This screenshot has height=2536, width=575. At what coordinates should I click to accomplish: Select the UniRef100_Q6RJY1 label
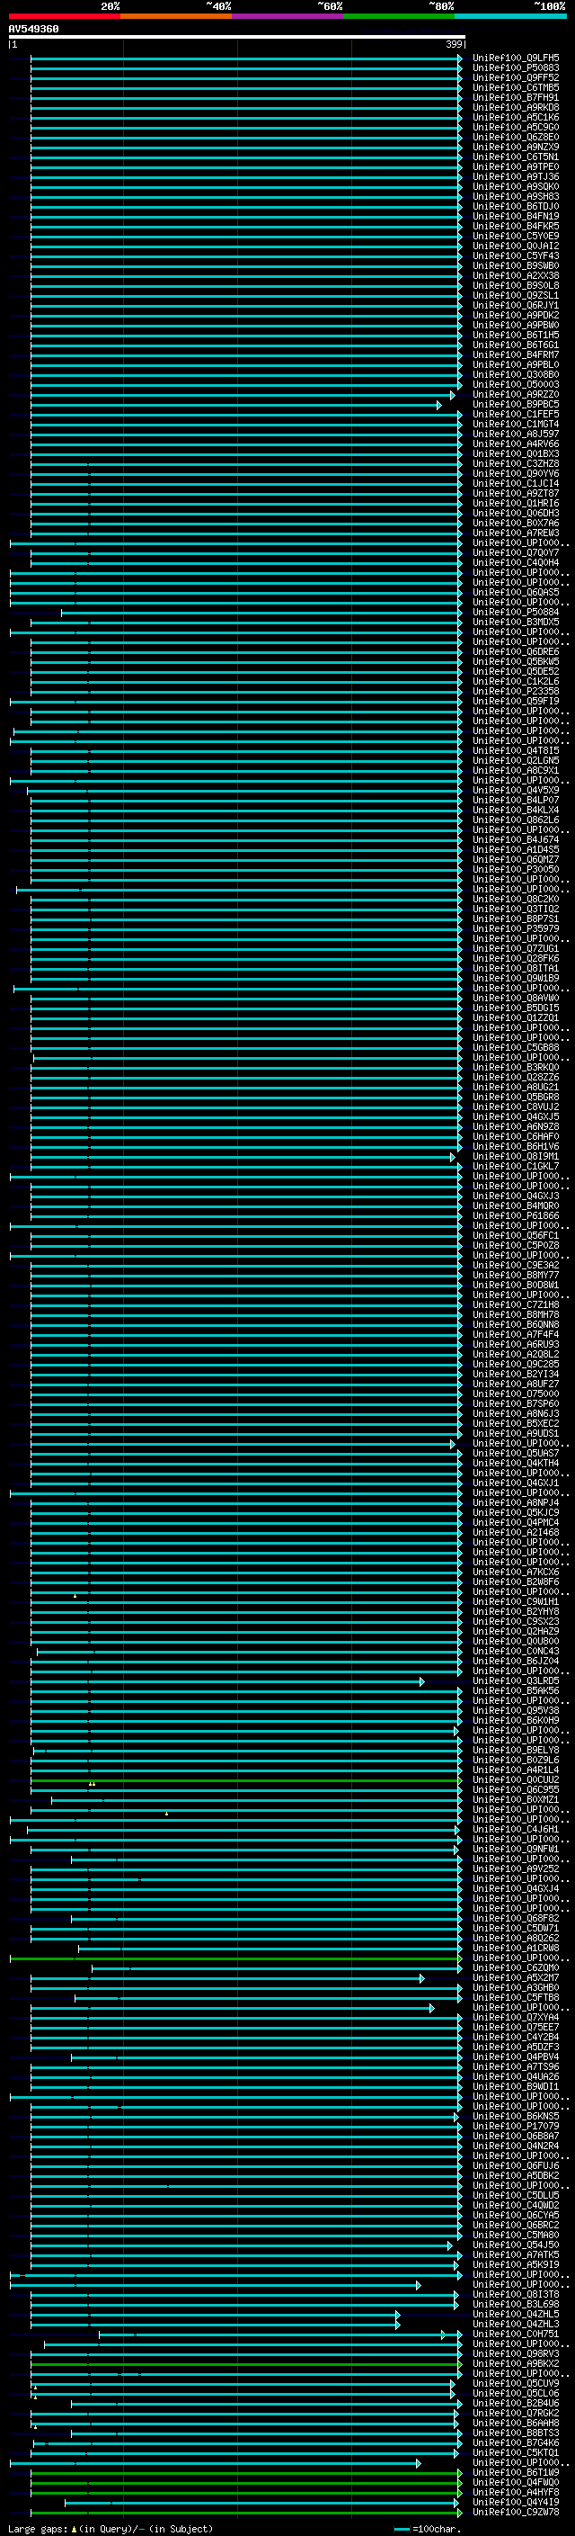pyautogui.click(x=516, y=305)
